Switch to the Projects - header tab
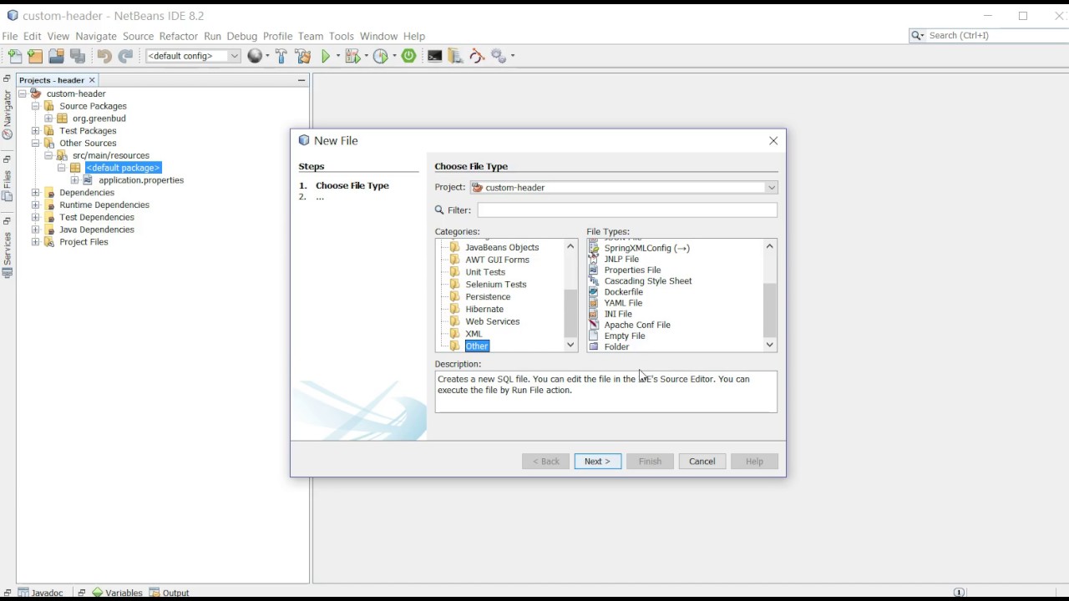The image size is (1069, 601). coord(51,80)
